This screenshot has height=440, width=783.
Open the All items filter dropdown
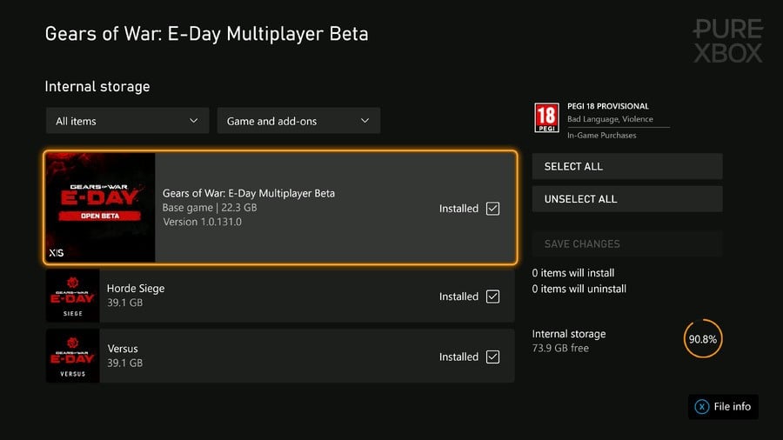click(x=127, y=121)
